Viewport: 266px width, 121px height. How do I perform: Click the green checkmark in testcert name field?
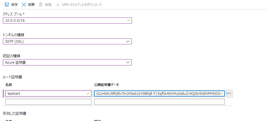click(x=88, y=93)
